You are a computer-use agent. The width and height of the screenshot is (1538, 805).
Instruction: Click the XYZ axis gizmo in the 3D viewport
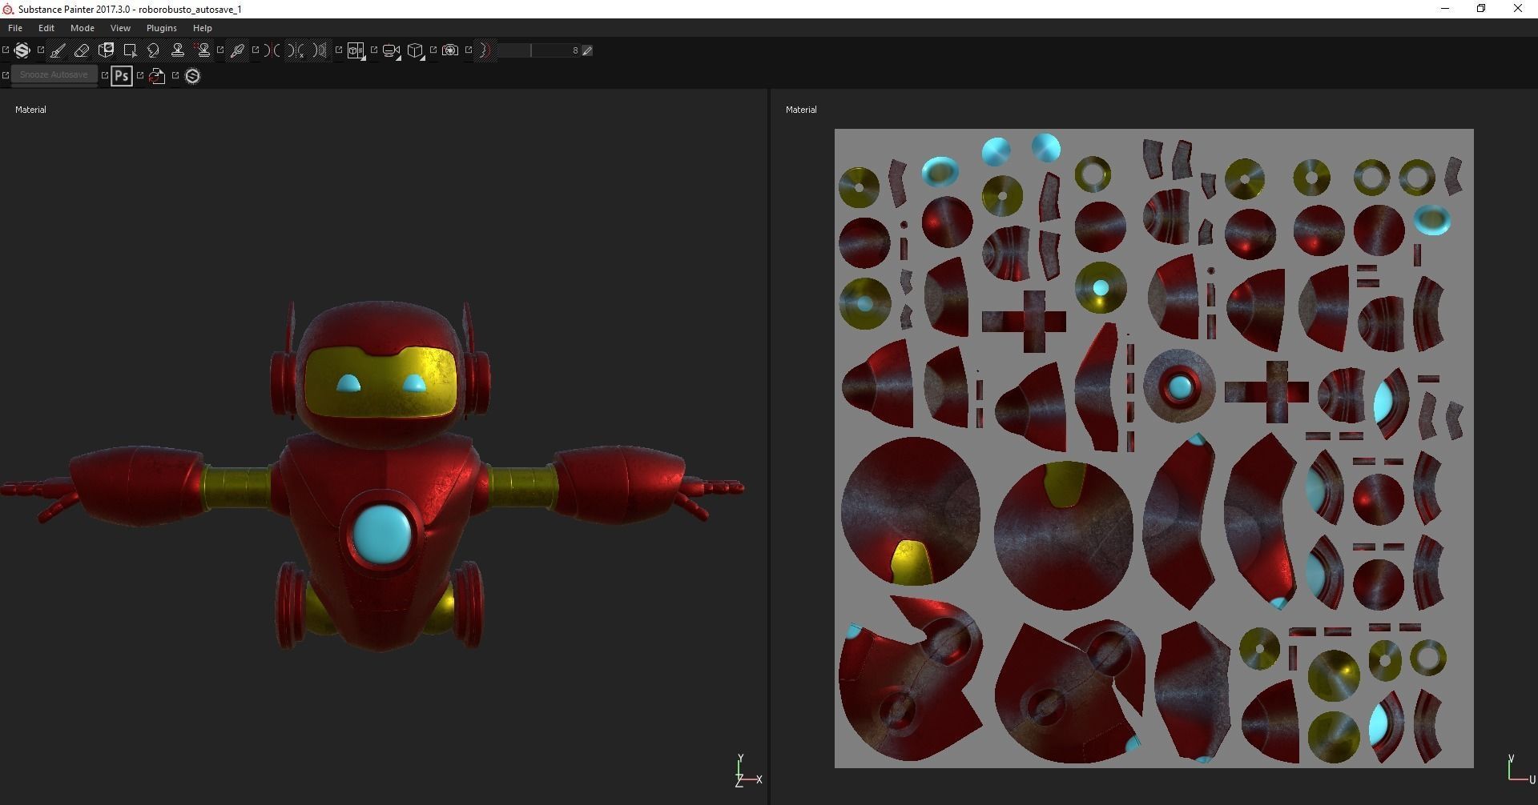coord(748,771)
